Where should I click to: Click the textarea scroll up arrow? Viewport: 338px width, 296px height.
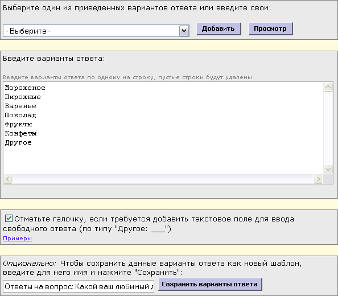[x=328, y=87]
